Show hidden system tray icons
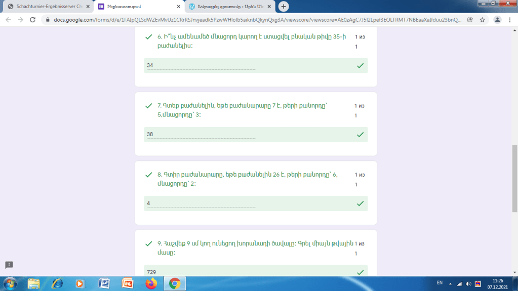 [x=450, y=283]
